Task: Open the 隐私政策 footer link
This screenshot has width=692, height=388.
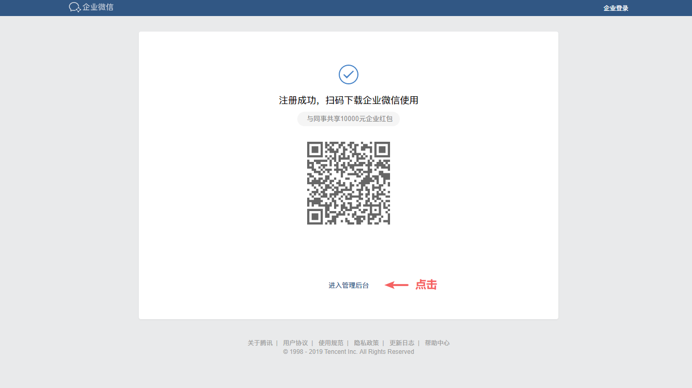Action: coord(366,343)
